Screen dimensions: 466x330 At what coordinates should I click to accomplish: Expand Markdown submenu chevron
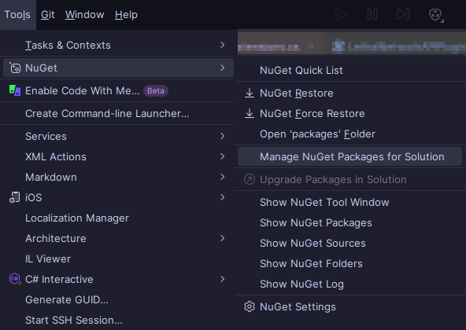[222, 177]
